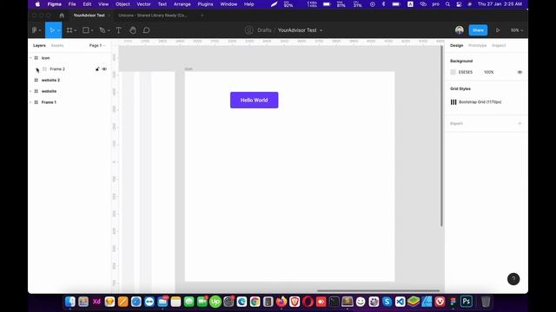
Task: Open Spotlight search in menu bar
Action: point(447,4)
